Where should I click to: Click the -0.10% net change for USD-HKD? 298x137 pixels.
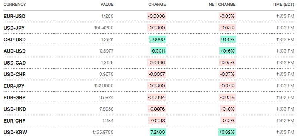click(x=228, y=109)
